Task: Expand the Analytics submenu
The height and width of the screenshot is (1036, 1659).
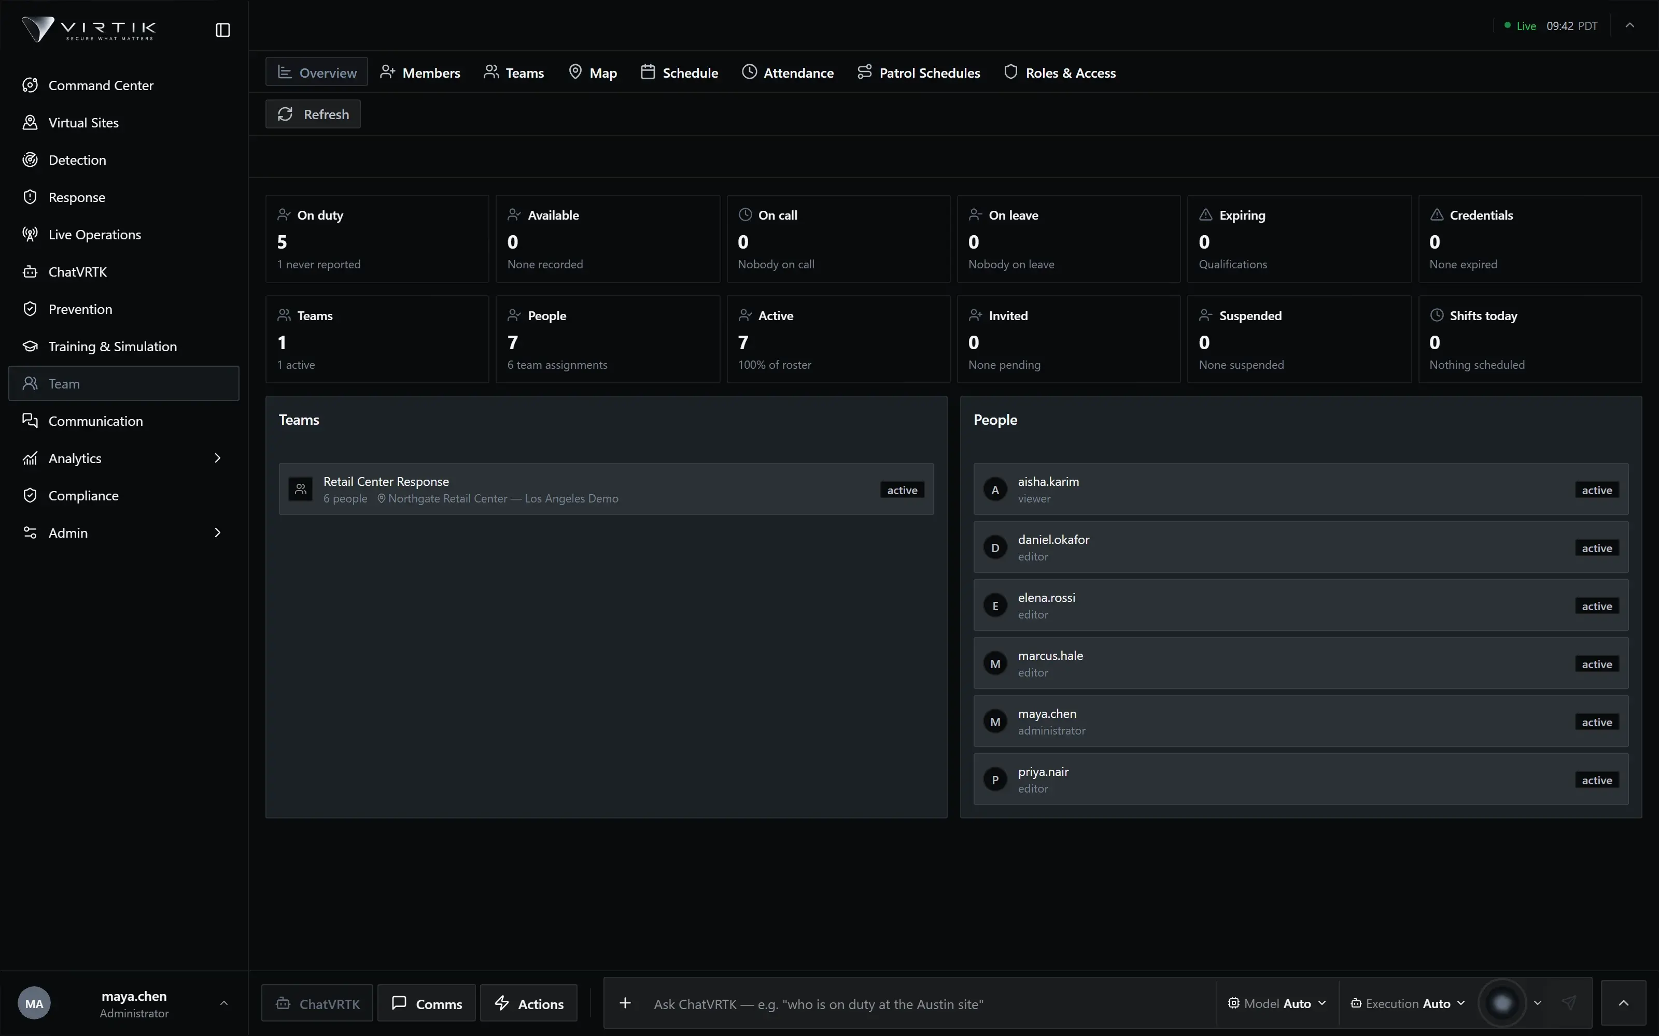Action: [217, 458]
